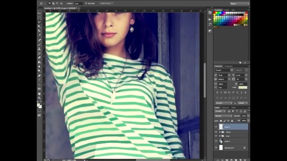Select the Brush tool
Screen dimensions: 287x161
39,44
